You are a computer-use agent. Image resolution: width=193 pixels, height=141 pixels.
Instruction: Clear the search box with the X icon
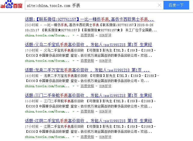tap(159, 5)
